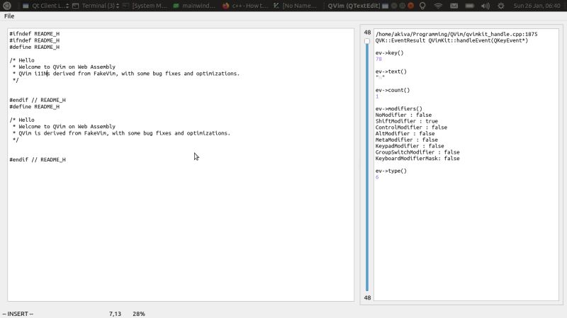The height and width of the screenshot is (318, 567).
Task: Click the type value '6'
Action: (x=377, y=177)
